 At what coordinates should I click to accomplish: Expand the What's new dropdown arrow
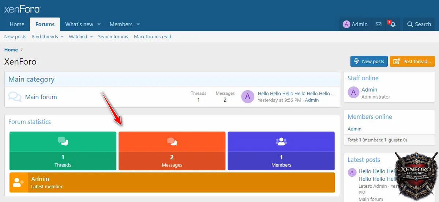(x=99, y=24)
